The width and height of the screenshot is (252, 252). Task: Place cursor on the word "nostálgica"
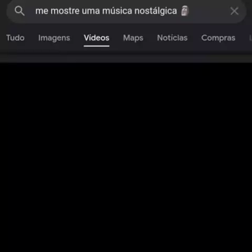point(155,11)
